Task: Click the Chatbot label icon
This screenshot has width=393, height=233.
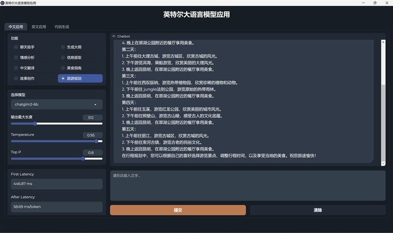Action: tap(114, 36)
